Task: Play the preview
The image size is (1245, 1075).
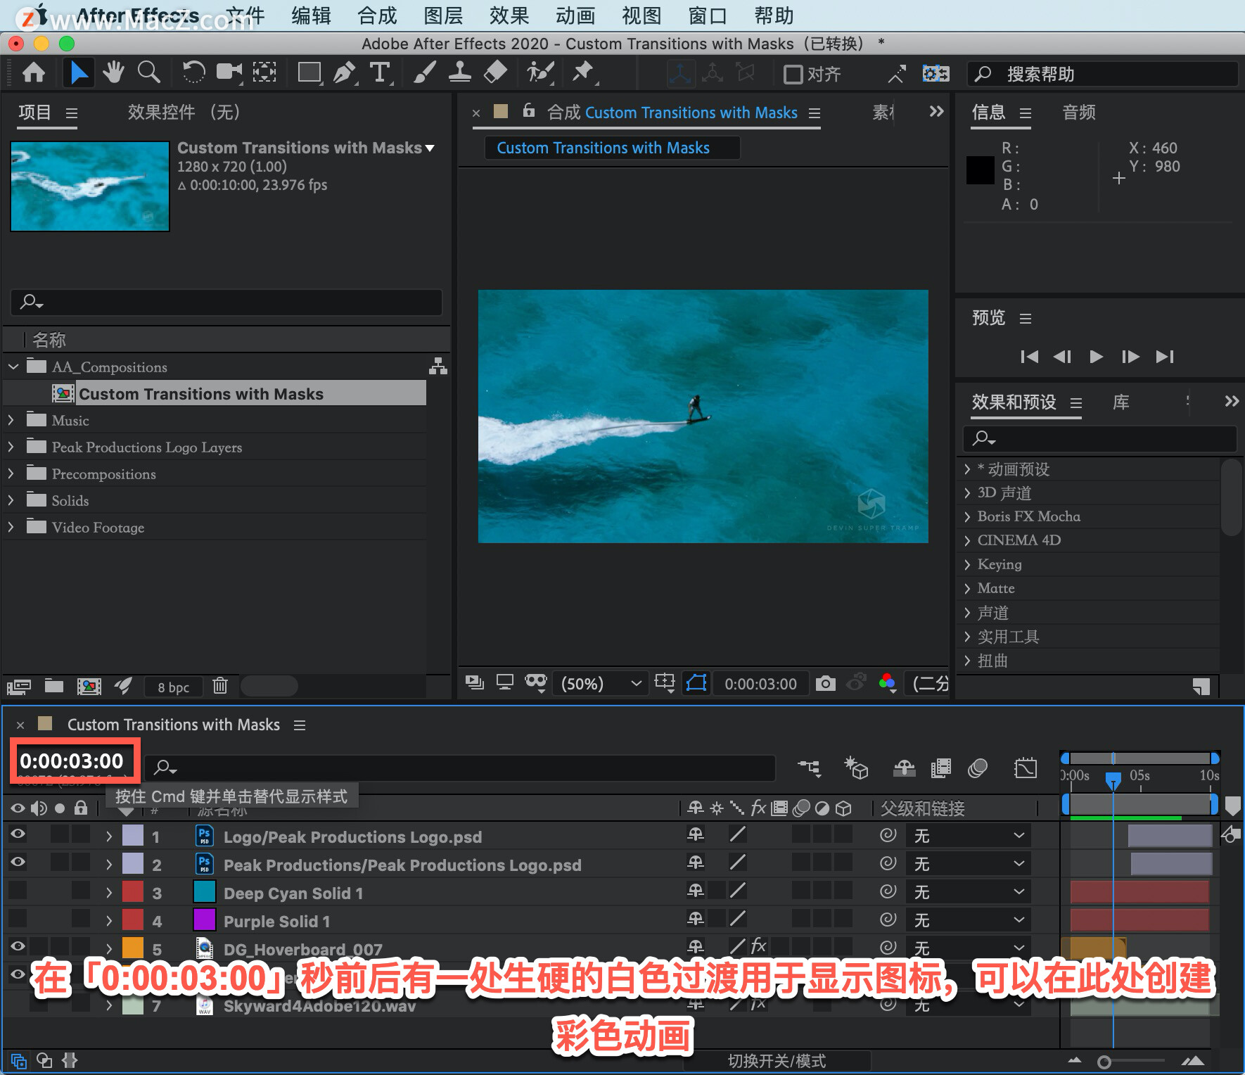Action: (x=1096, y=357)
